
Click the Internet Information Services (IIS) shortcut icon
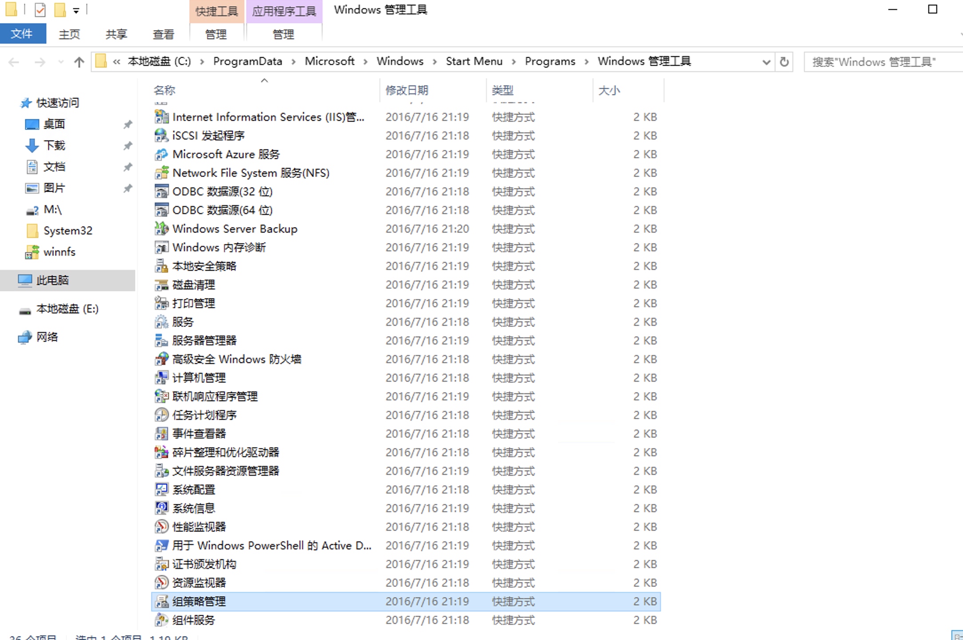point(161,117)
